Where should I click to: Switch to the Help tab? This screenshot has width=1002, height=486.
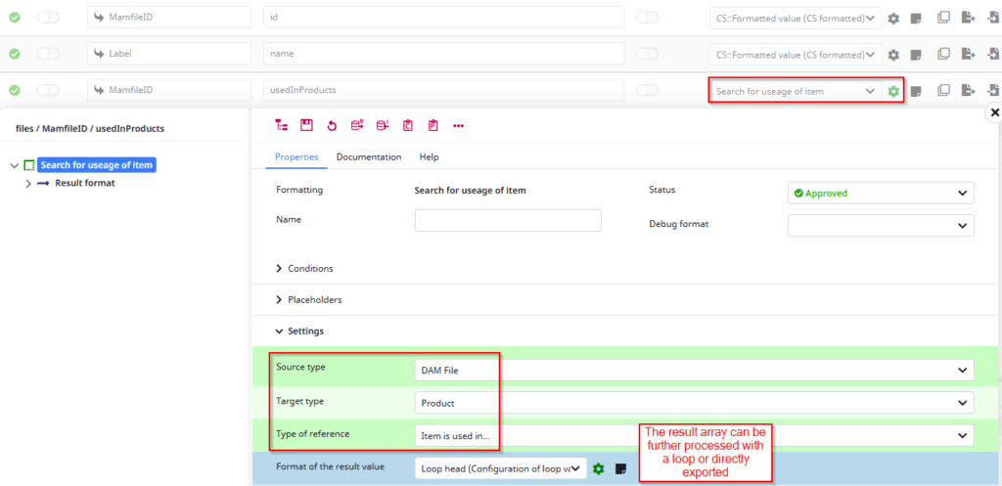click(429, 156)
